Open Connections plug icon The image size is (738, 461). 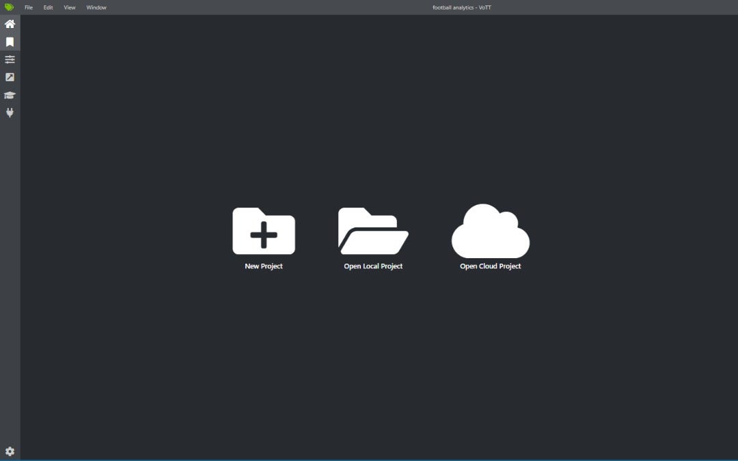pyautogui.click(x=10, y=113)
